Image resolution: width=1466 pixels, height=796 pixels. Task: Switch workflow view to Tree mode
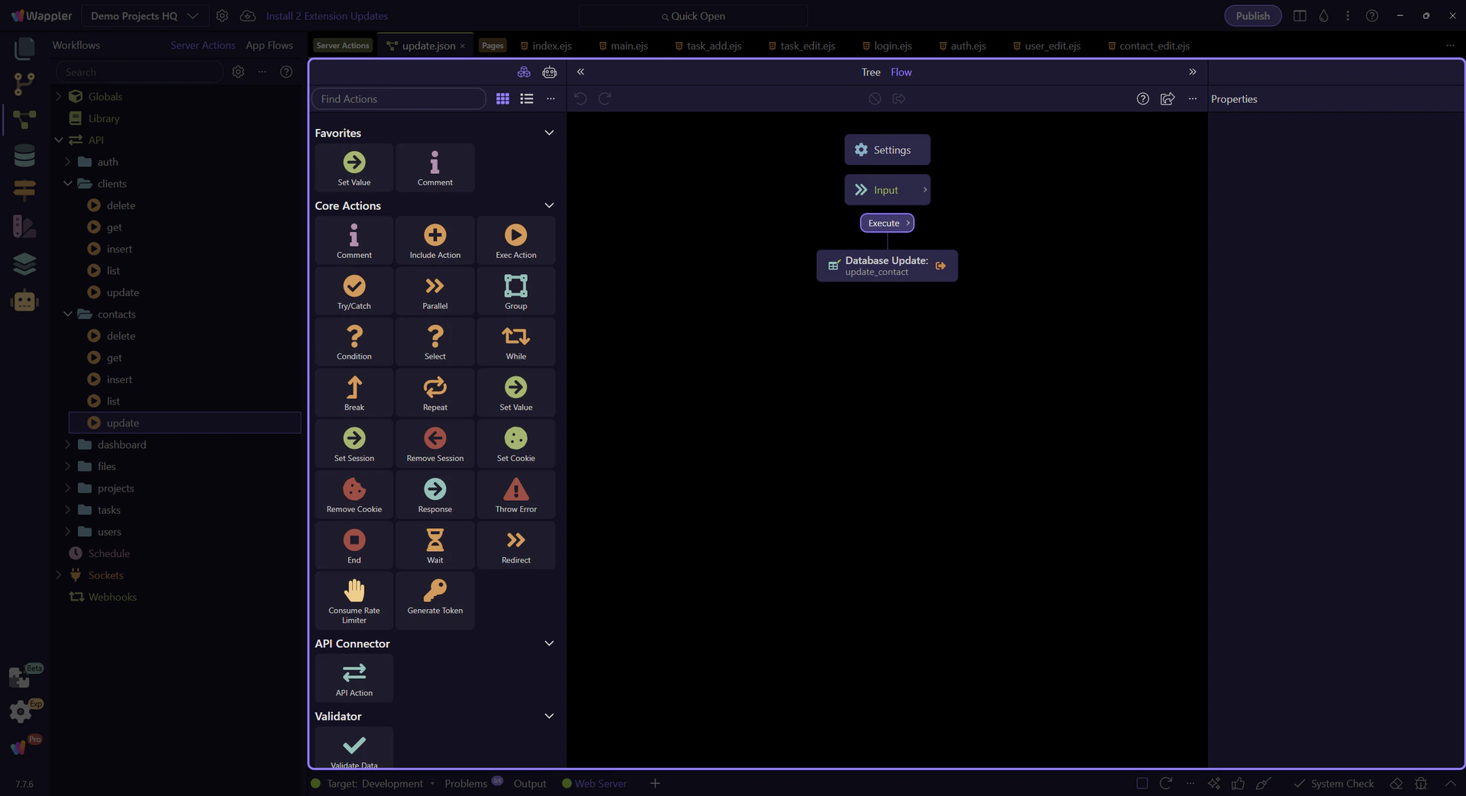click(x=870, y=72)
